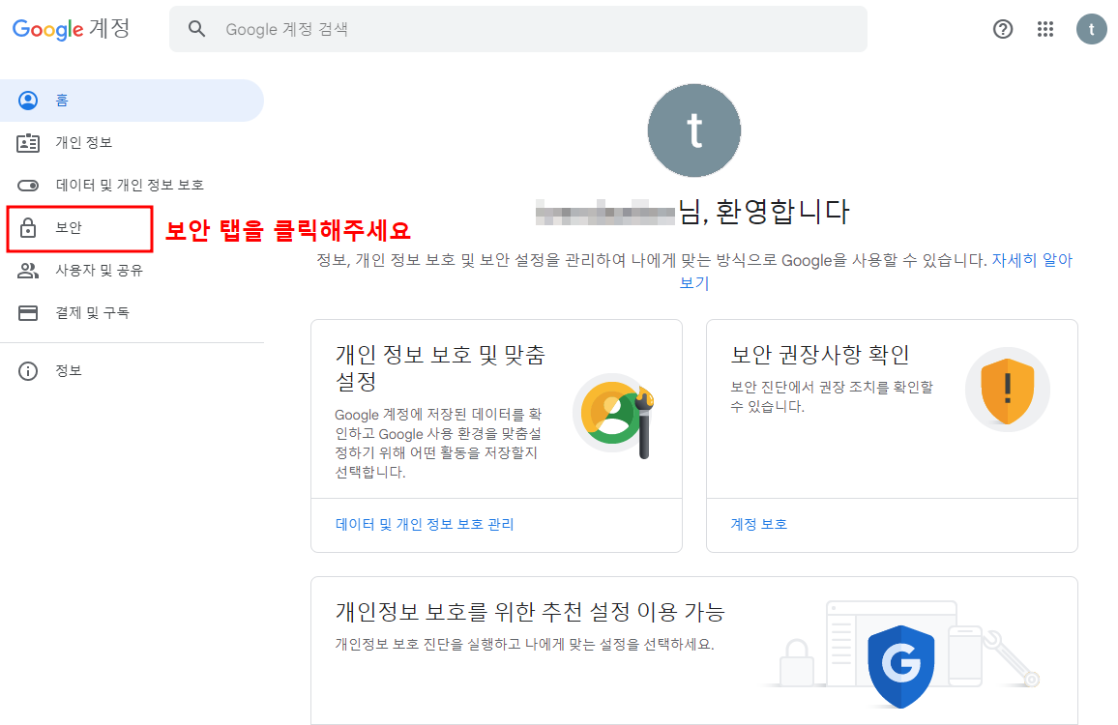
Task: Click the privacy personalization paintbrush illustration
Action: pos(614,417)
